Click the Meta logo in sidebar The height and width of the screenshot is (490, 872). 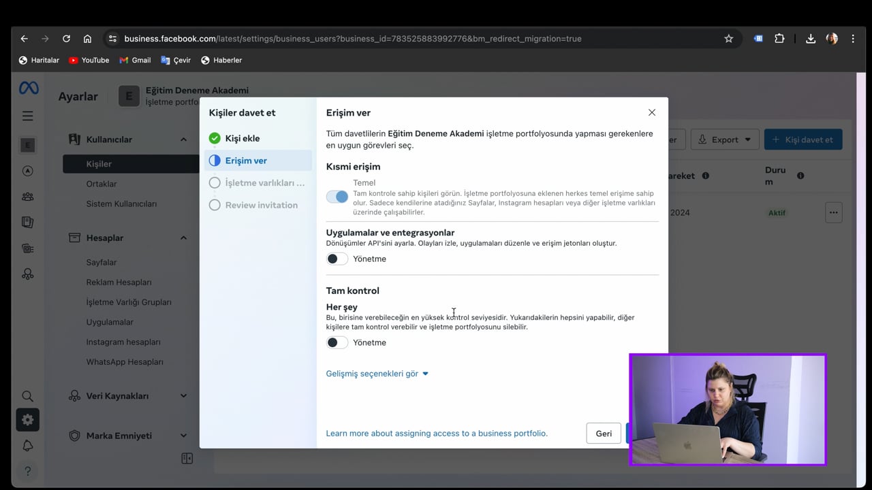[x=28, y=88]
